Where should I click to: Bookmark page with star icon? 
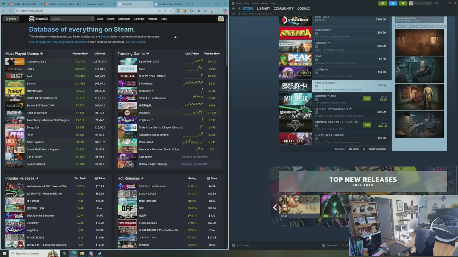pos(171,11)
